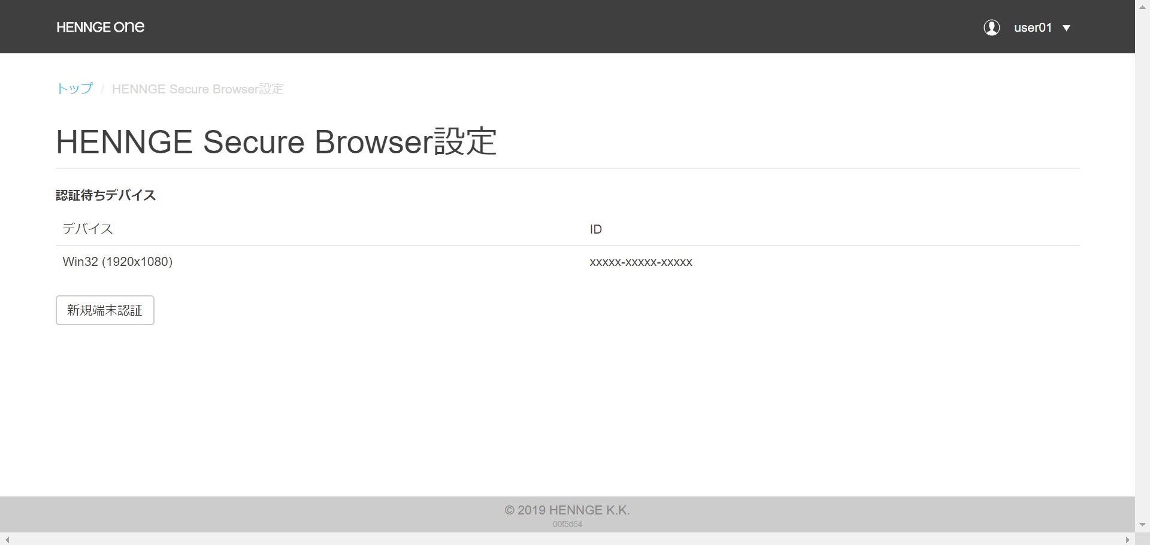Click the horizontal scrollbar left arrow
Screen dimensions: 1150x545
pos(7,539)
